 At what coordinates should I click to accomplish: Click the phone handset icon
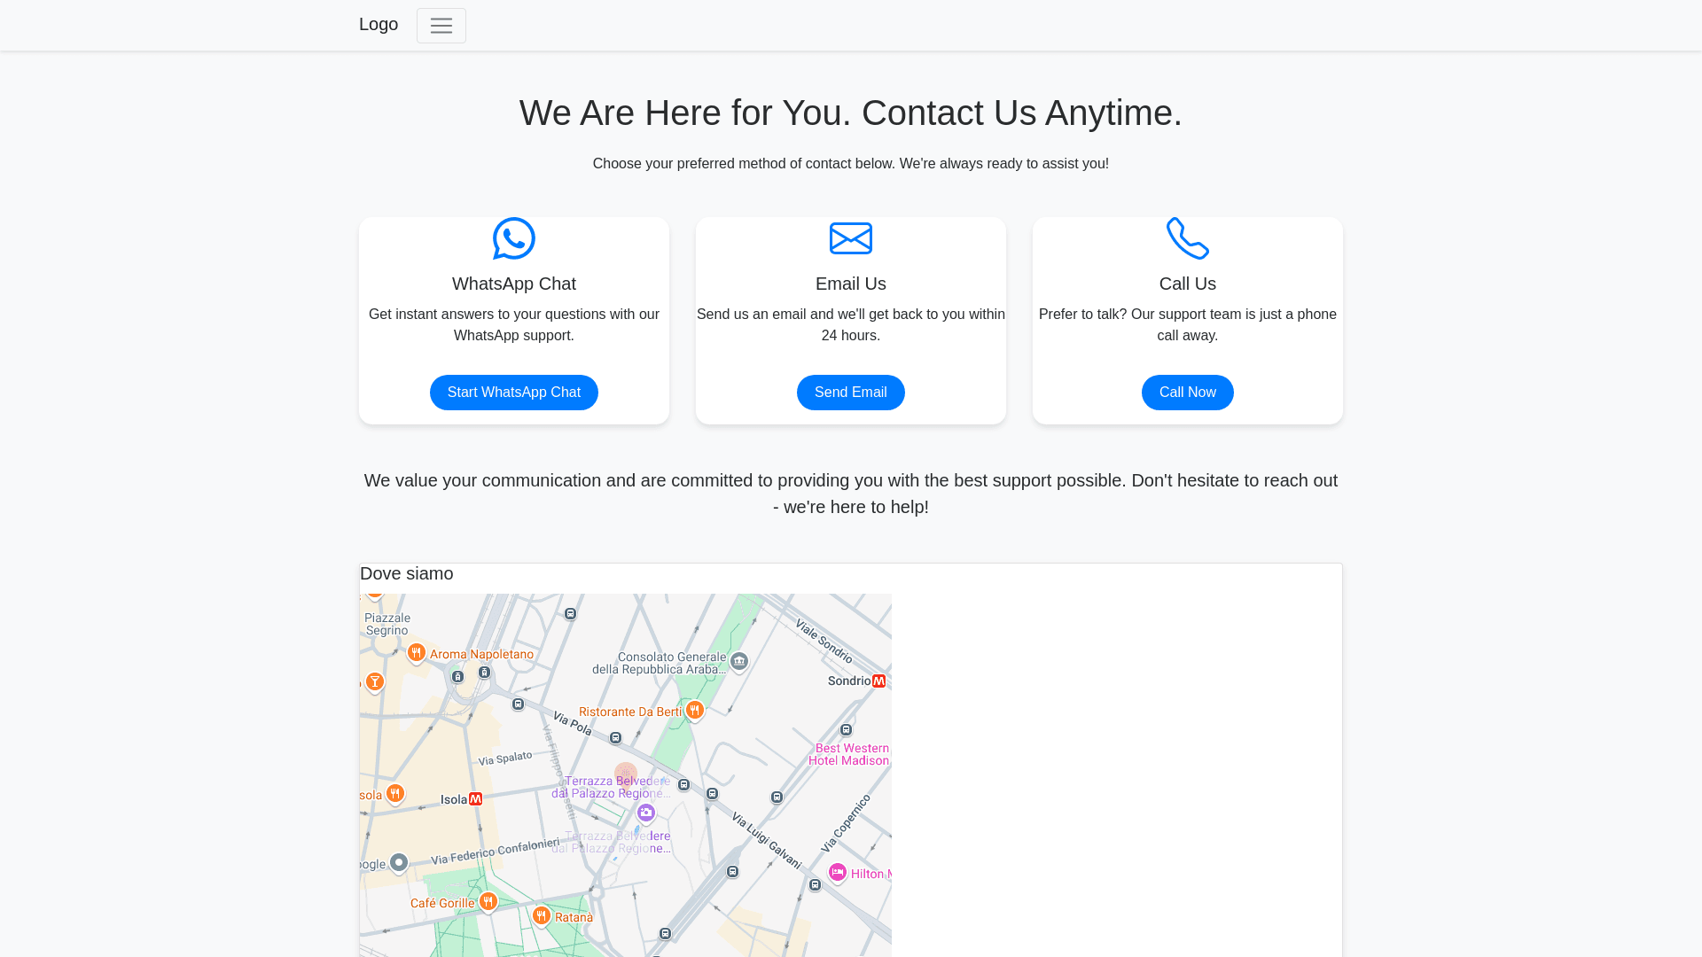click(x=1187, y=238)
